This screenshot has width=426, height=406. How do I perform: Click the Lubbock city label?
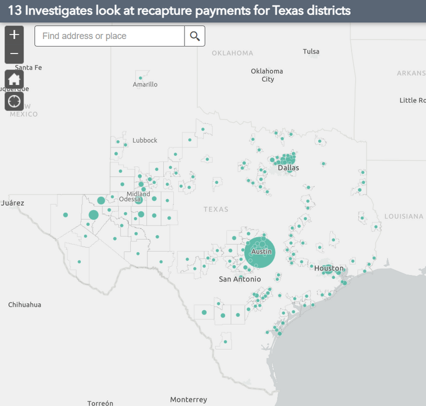click(145, 140)
